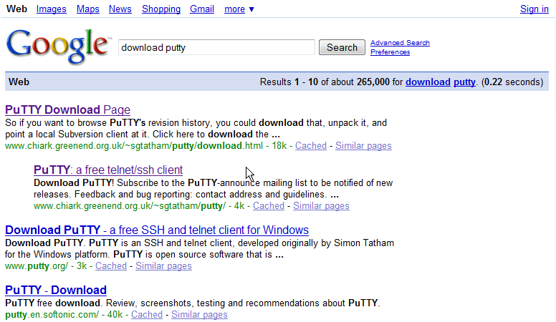The image size is (556, 322).
Task: Click 'download' definition link in results bar
Action: pos(428,82)
